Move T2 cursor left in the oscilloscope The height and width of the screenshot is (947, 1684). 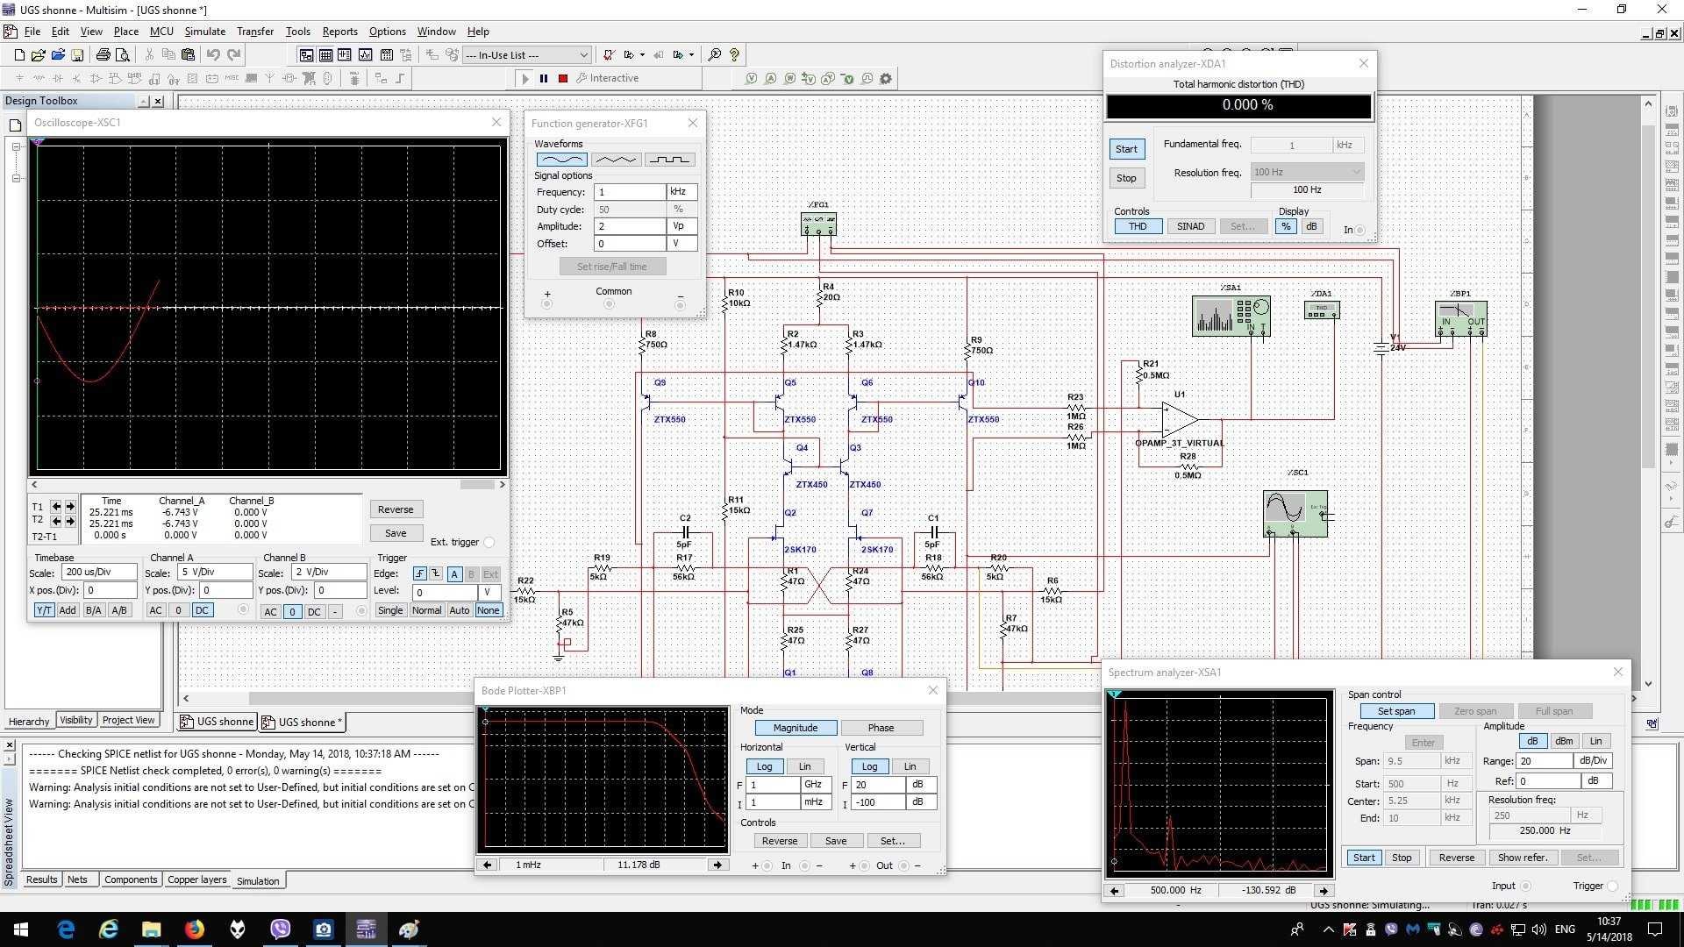[x=56, y=520]
